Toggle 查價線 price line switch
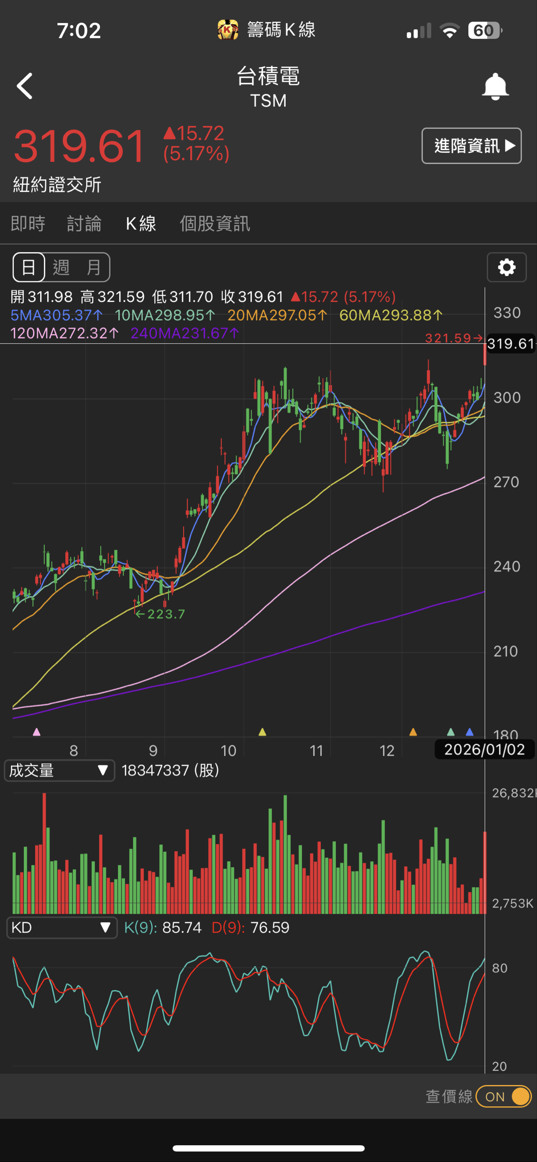537x1162 pixels. coord(504,1096)
